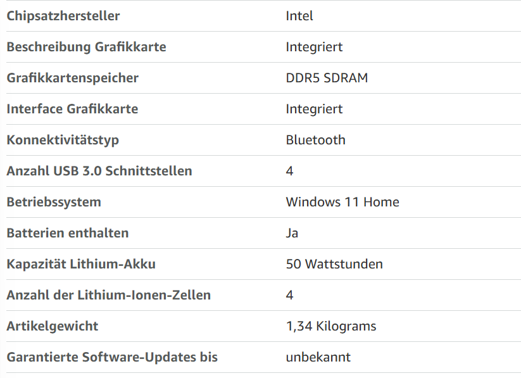The width and height of the screenshot is (521, 378).
Task: Select the 1,34 Kilograms value
Action: 331,327
